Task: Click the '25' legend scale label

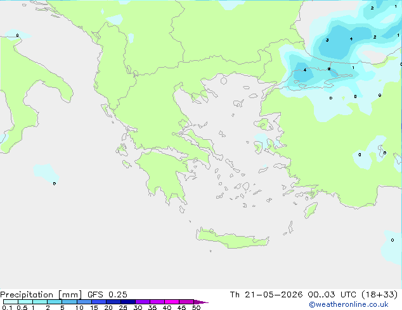Action: 123,307
